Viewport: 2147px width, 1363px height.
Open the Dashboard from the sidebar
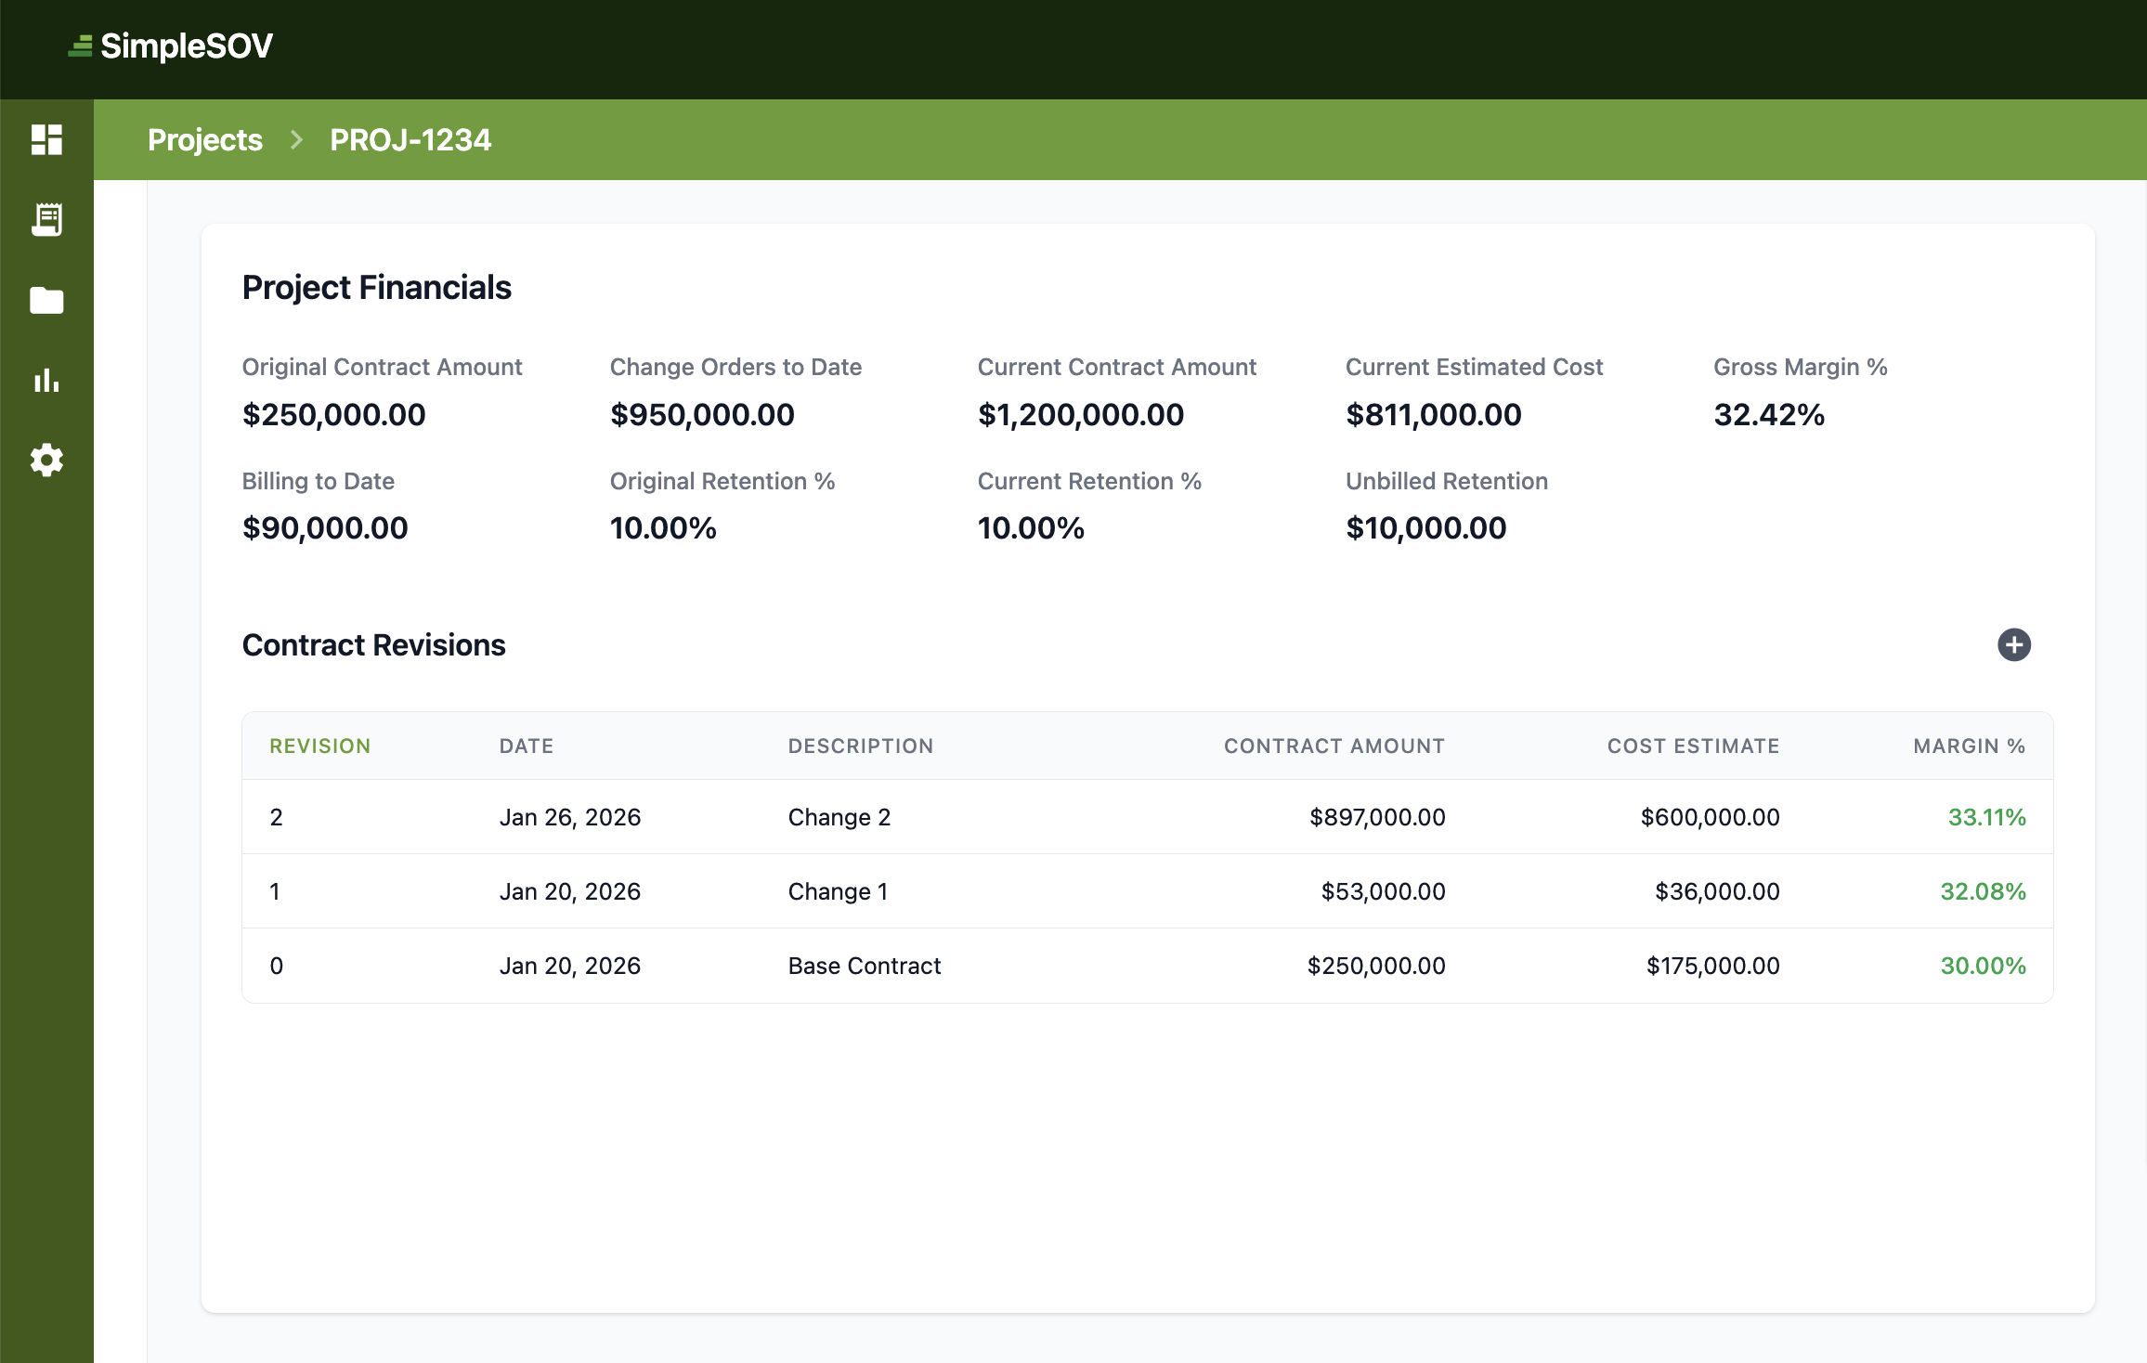point(46,139)
